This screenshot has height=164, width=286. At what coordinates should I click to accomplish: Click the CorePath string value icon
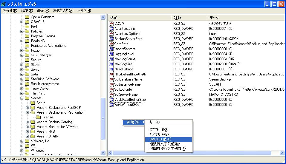(x=111, y=44)
